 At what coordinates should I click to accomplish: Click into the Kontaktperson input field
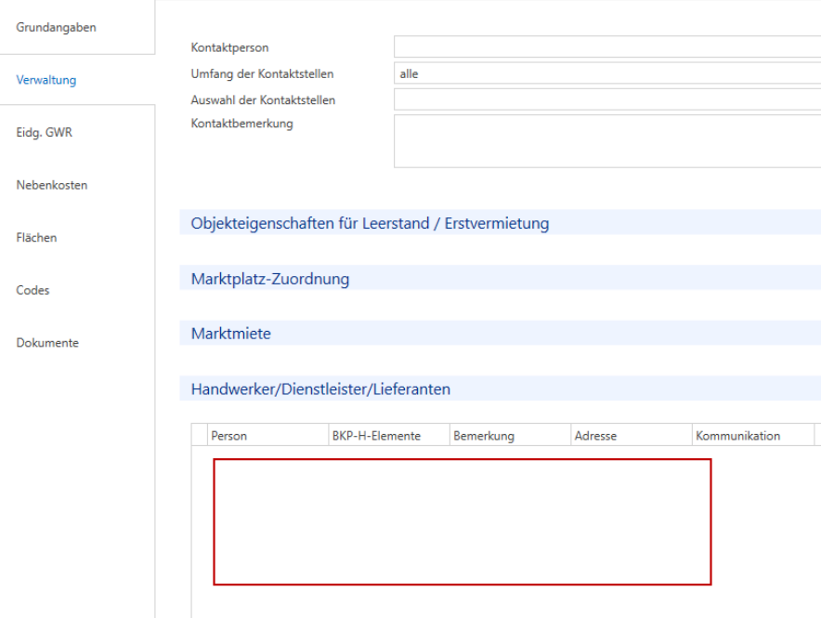tap(607, 46)
